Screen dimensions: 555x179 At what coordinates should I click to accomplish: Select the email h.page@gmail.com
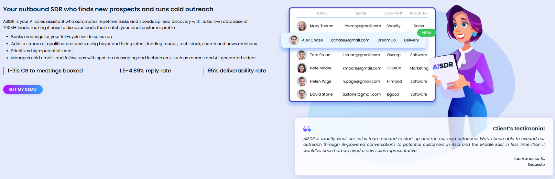tap(361, 81)
